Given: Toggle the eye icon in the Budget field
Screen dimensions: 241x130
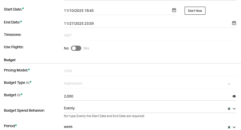Looking at the screenshot, I should (234, 96).
